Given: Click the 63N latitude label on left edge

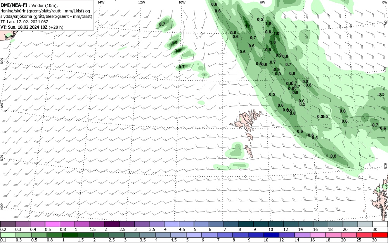Looking at the screenshot, I should point(2,61).
